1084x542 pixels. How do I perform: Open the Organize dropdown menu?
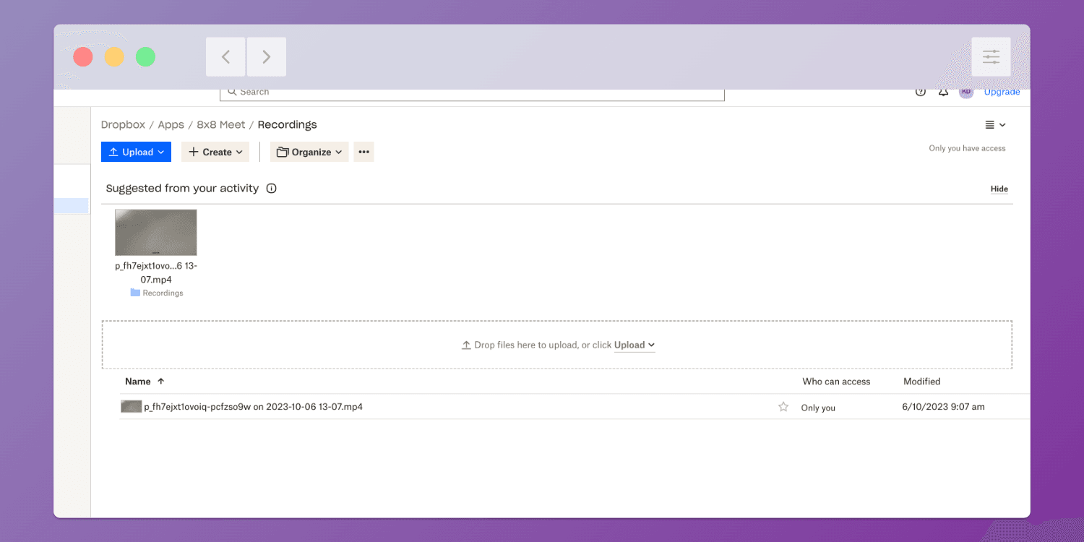[x=309, y=152]
